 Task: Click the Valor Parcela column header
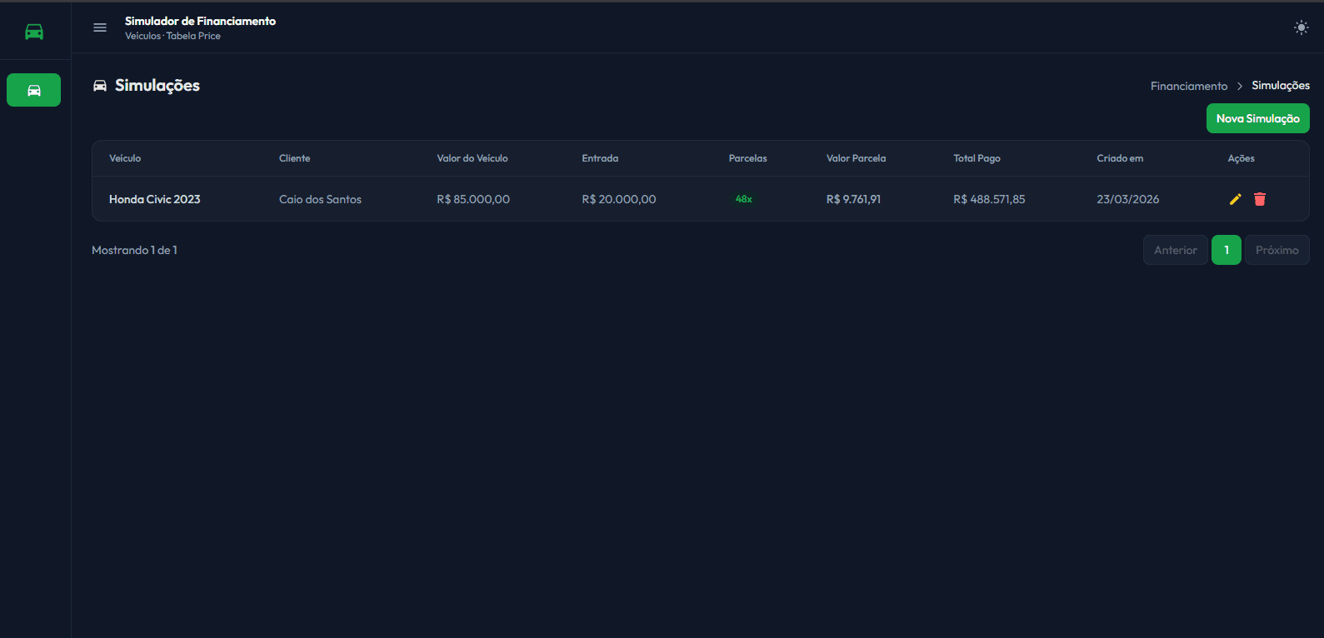tap(856, 158)
